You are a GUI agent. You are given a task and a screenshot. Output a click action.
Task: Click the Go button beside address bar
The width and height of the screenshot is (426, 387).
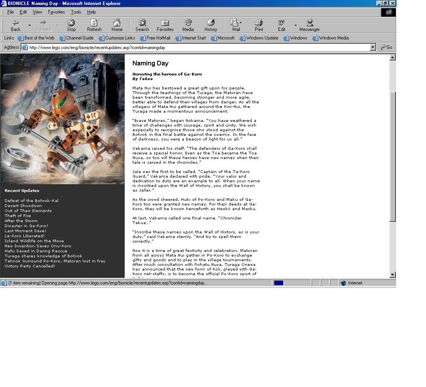click(x=386, y=47)
